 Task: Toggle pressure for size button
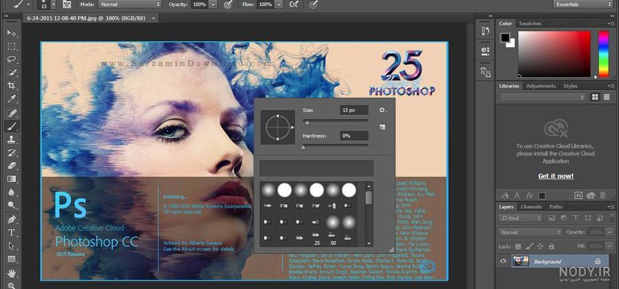(313, 4)
